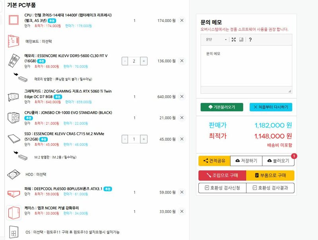This screenshot has width=318, height=240.
Task: Click the memo editor resize grip
Action: click(x=290, y=91)
